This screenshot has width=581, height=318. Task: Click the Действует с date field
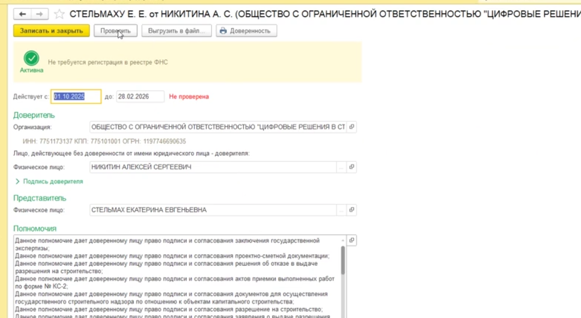pos(76,97)
